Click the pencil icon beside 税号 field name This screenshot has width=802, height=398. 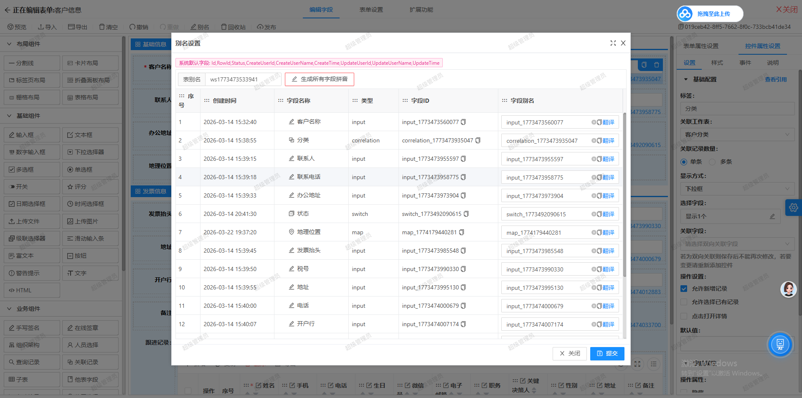point(292,269)
